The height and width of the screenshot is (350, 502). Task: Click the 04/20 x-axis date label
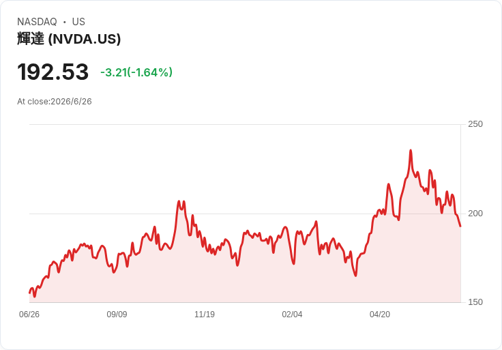[380, 315]
